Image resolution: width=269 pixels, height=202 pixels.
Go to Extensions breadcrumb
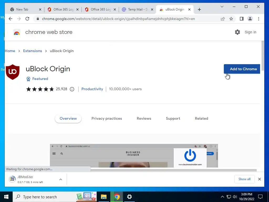(32, 51)
